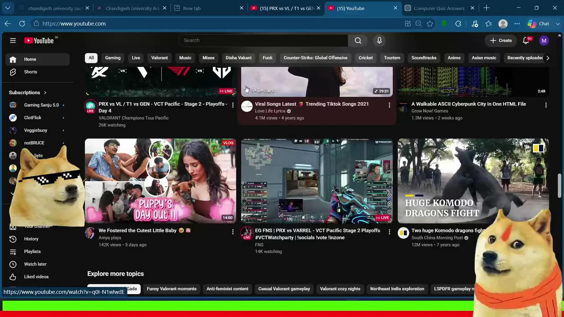Click the page vertical scrollbar thumb
The image size is (564, 317).
(560, 186)
